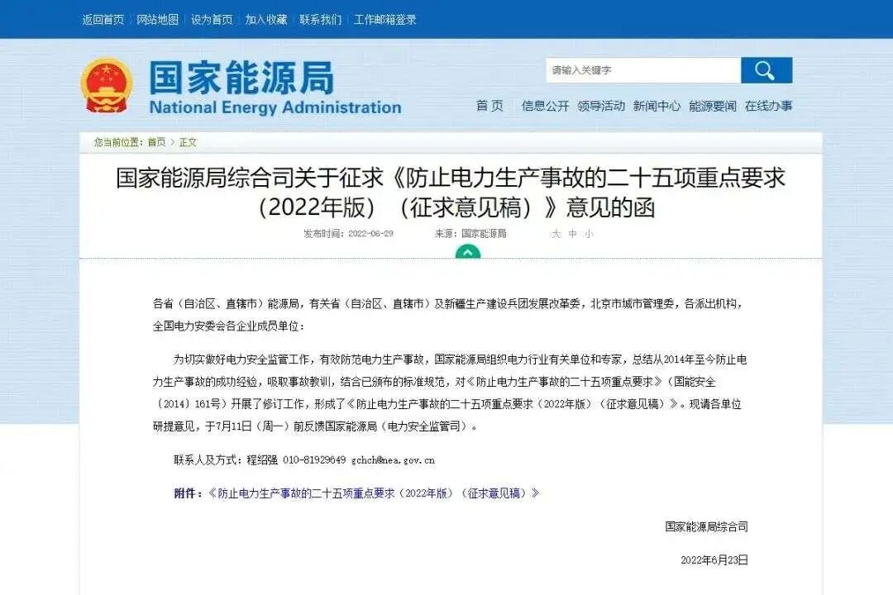Open 能源要闻 navigation item

[x=713, y=106]
